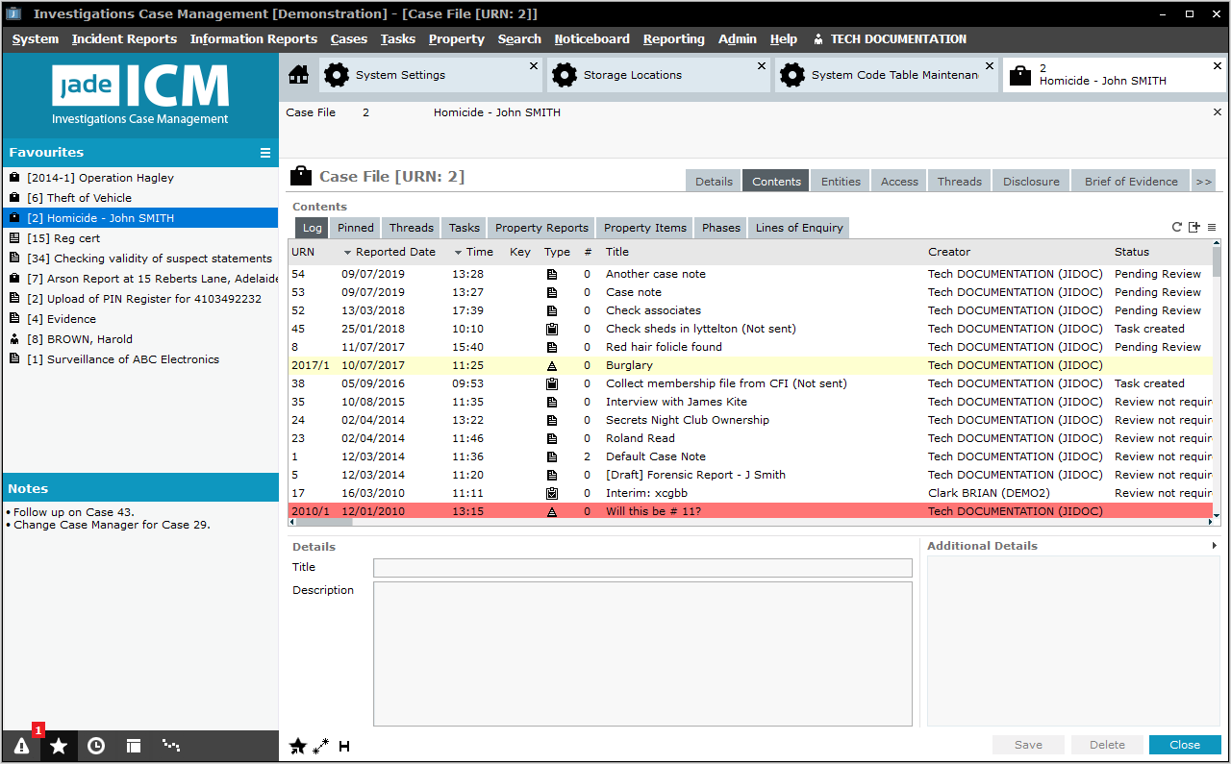
Task: Select Operation Hagley in Favourites
Action: pyautogui.click(x=100, y=178)
